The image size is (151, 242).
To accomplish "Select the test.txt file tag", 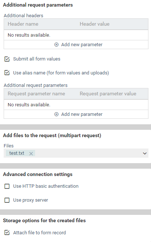I will click(x=16, y=153).
